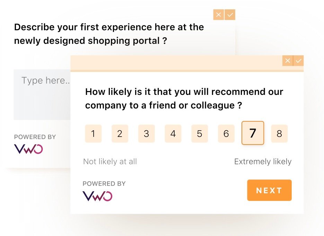Click the highlighted rating 7

[253, 133]
